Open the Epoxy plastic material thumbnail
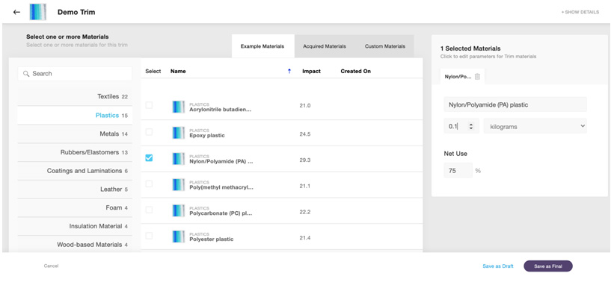Image resolution: width=614 pixels, height=282 pixels. pyautogui.click(x=179, y=133)
